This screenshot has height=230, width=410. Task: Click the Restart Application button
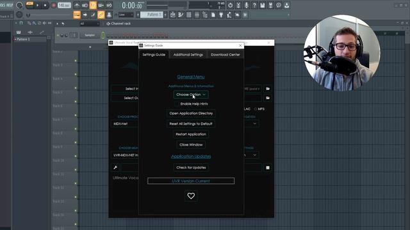(191, 134)
